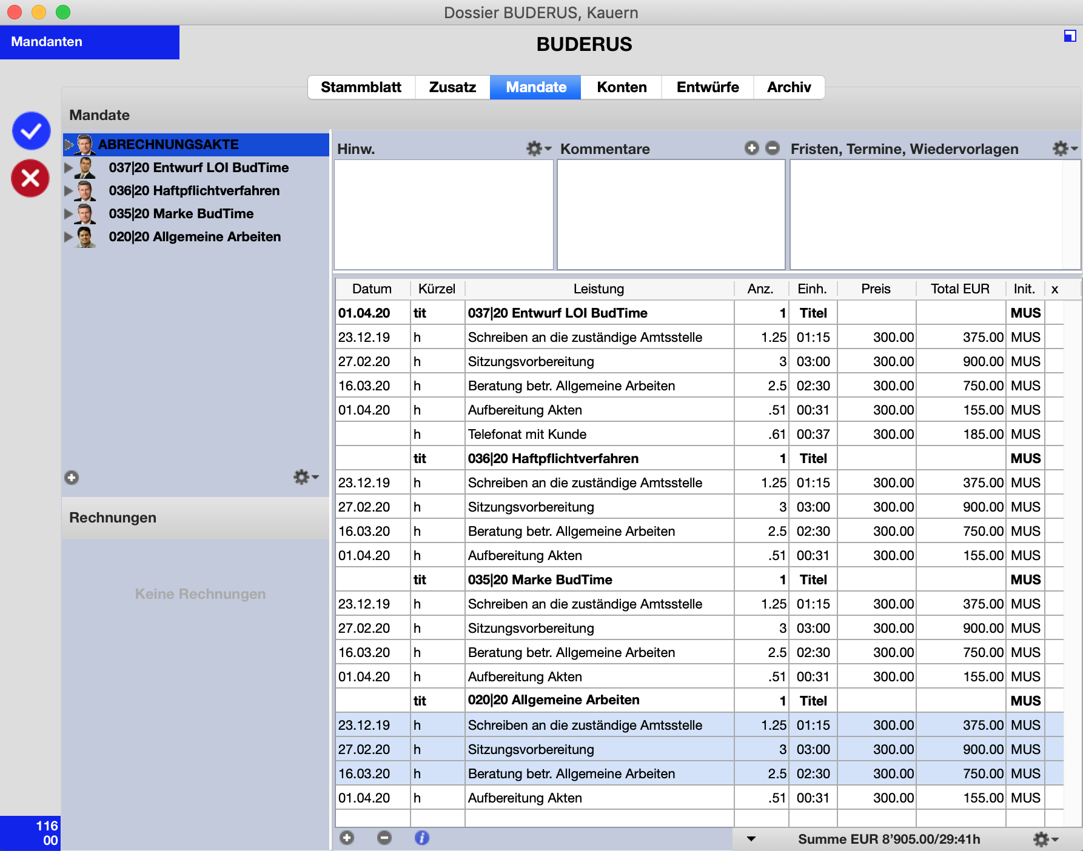The height and width of the screenshot is (851, 1083).
Task: Select the Mandate tab
Action: 536,87
